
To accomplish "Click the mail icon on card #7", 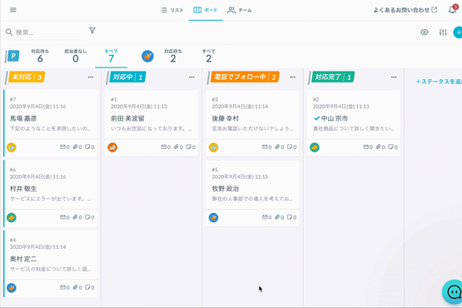I will click(62, 147).
